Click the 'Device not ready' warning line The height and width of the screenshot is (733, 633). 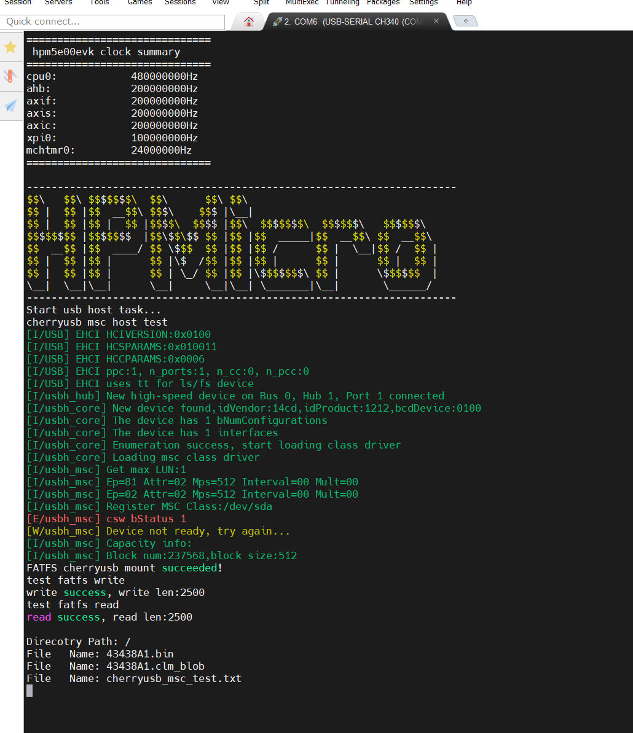159,531
